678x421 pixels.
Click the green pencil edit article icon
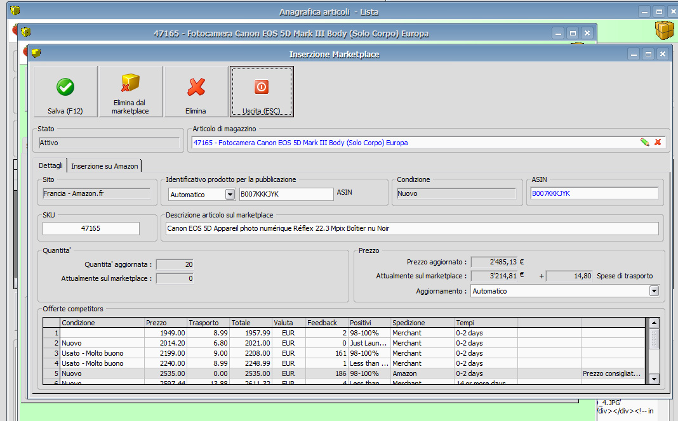[644, 143]
